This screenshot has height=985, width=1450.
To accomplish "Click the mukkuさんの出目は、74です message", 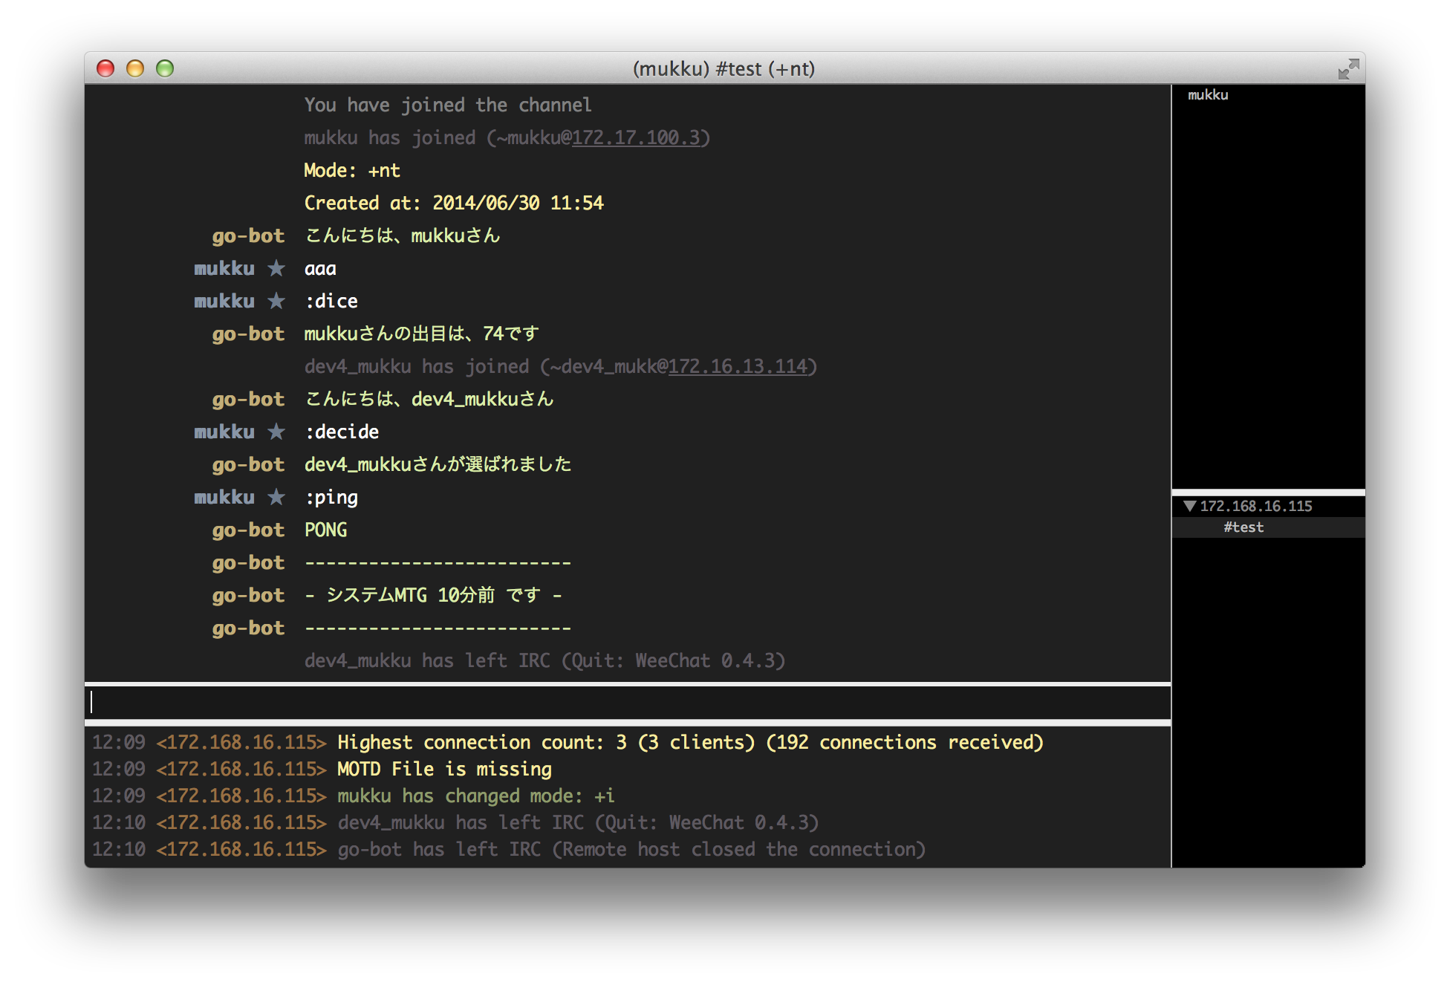I will (x=421, y=334).
